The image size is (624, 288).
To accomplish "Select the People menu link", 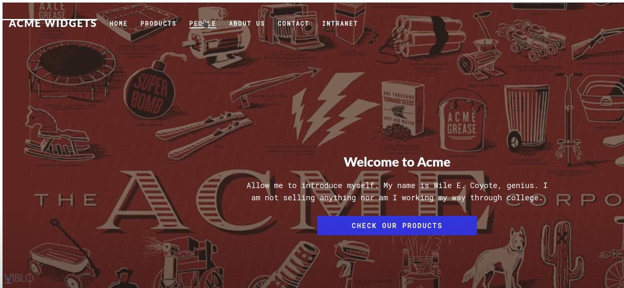I will 203,24.
